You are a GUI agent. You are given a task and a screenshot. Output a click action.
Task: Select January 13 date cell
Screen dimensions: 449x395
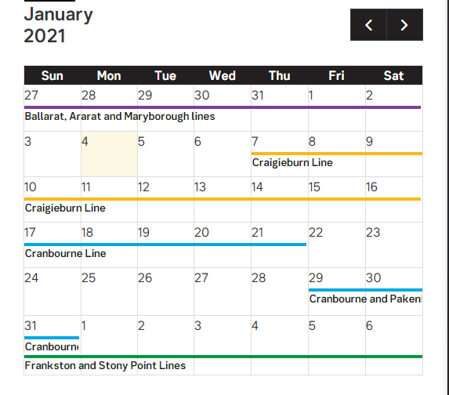pos(223,199)
